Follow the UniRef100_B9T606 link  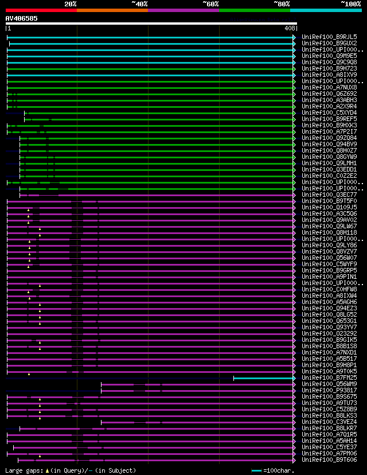pyautogui.click(x=329, y=460)
